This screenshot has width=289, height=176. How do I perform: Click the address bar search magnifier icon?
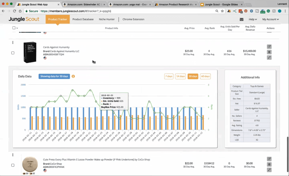click(x=217, y=11)
